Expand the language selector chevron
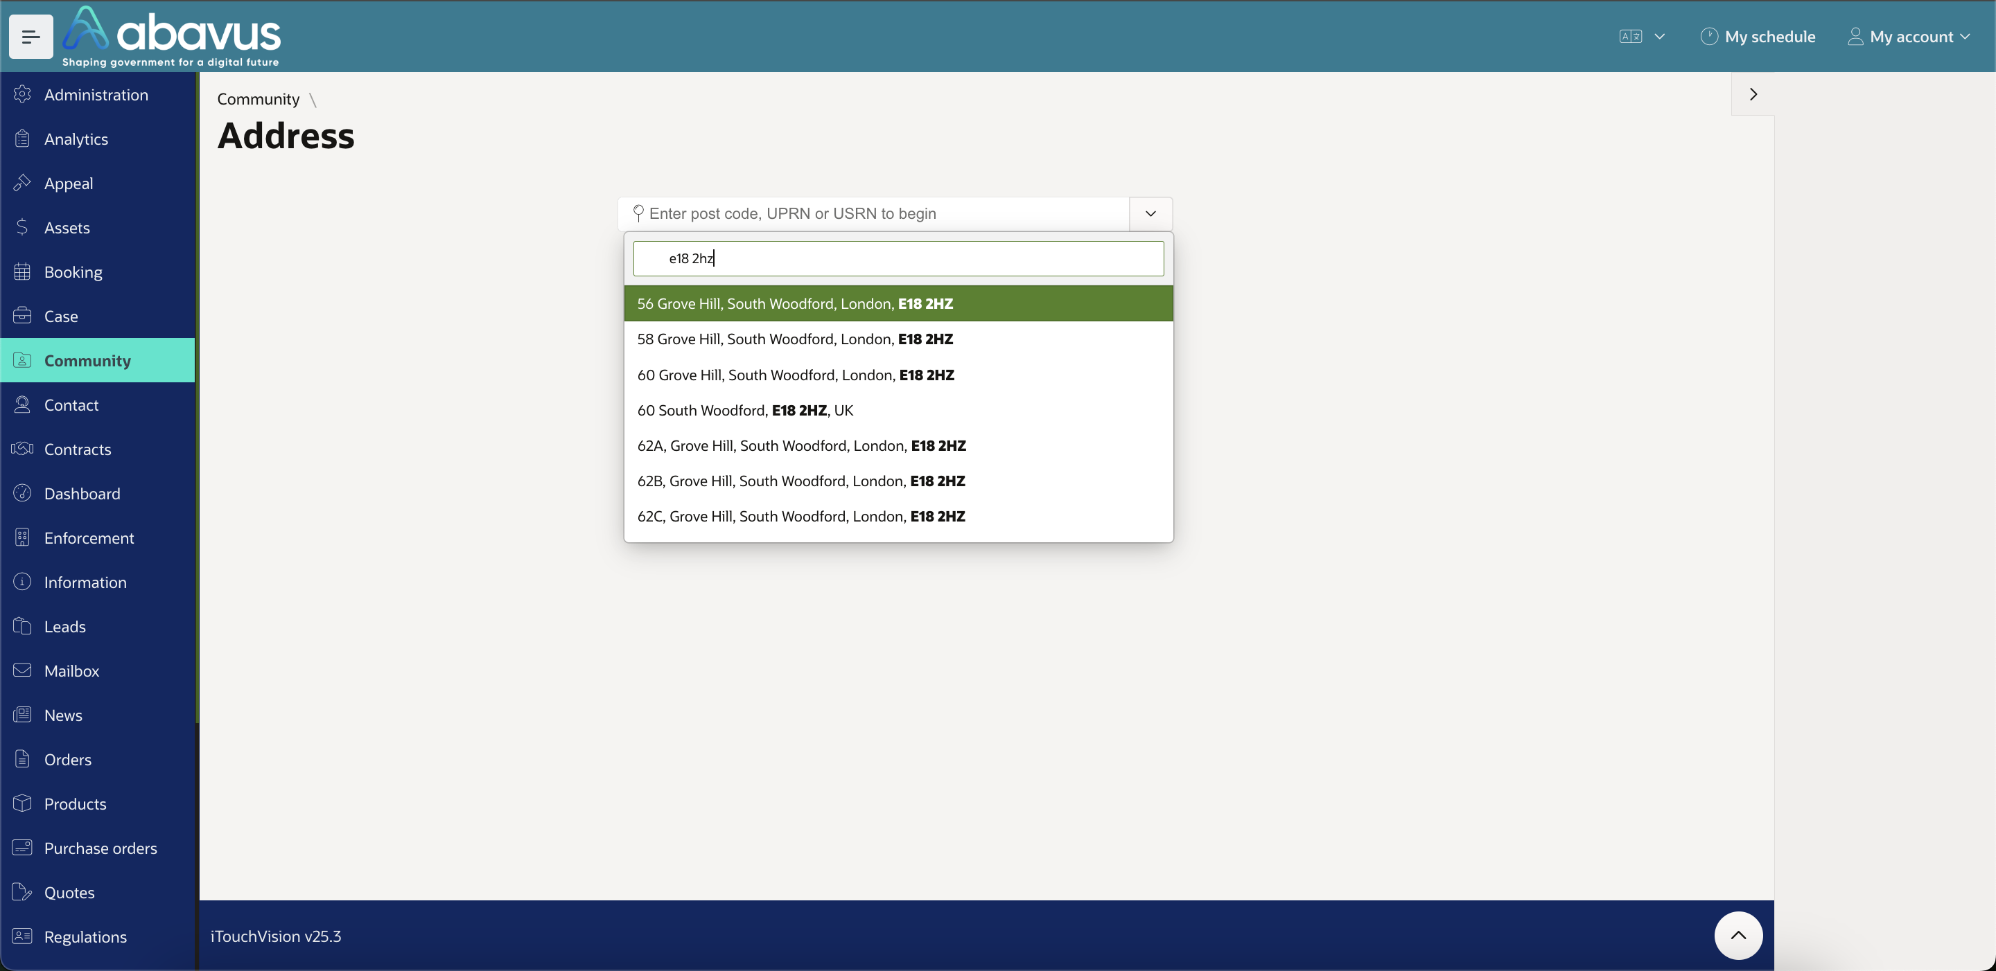 pos(1660,37)
